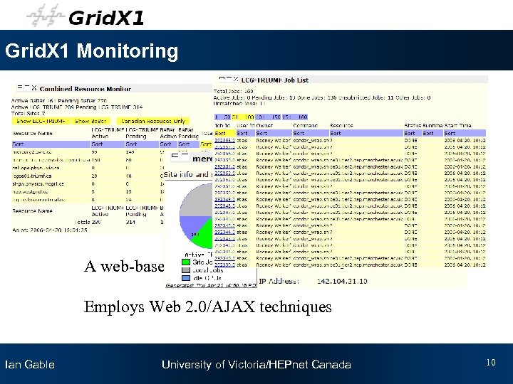
Task: Click the Combined Resource Monitor title bar
Action: pyautogui.click(x=114, y=88)
